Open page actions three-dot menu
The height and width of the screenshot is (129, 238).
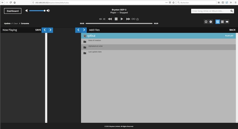click(166, 2)
